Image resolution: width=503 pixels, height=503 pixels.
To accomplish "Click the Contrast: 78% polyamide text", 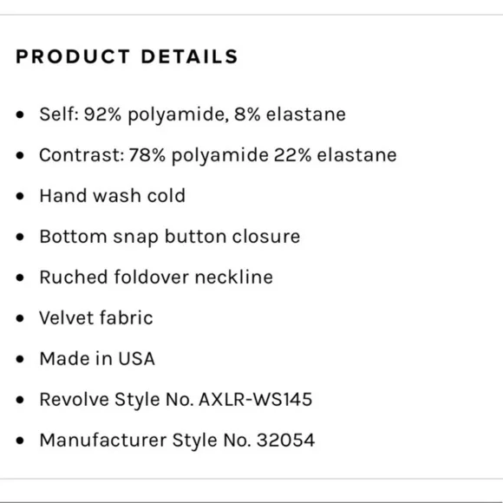I will [218, 155].
